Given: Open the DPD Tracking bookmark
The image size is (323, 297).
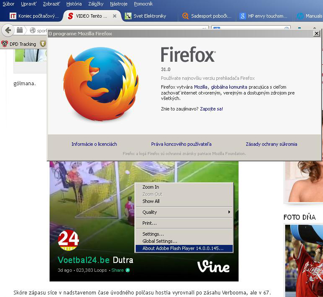Looking at the screenshot, I should click(18, 44).
